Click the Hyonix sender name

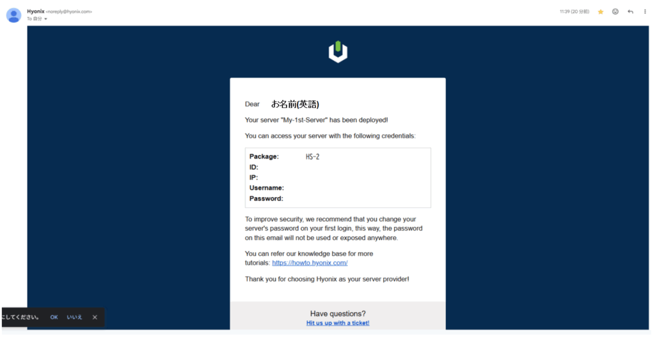coord(35,11)
